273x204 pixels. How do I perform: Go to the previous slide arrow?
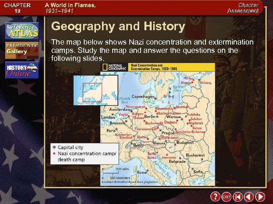pos(249,197)
